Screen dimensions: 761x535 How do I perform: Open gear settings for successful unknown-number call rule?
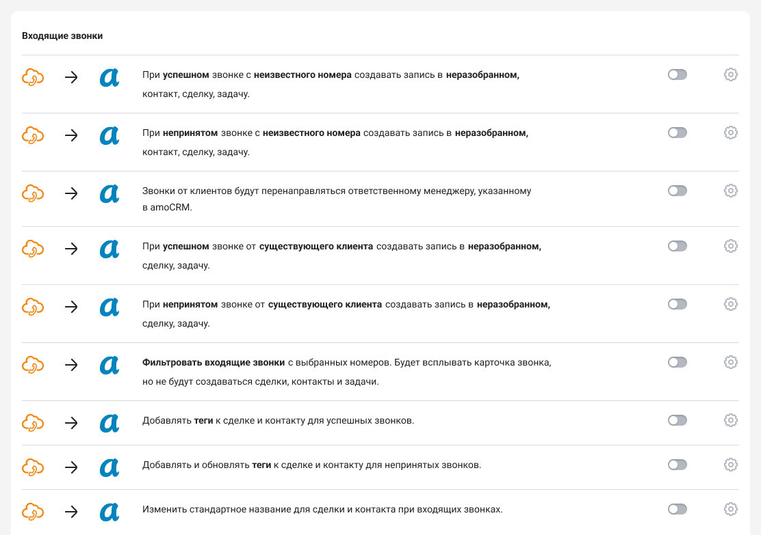(x=730, y=74)
